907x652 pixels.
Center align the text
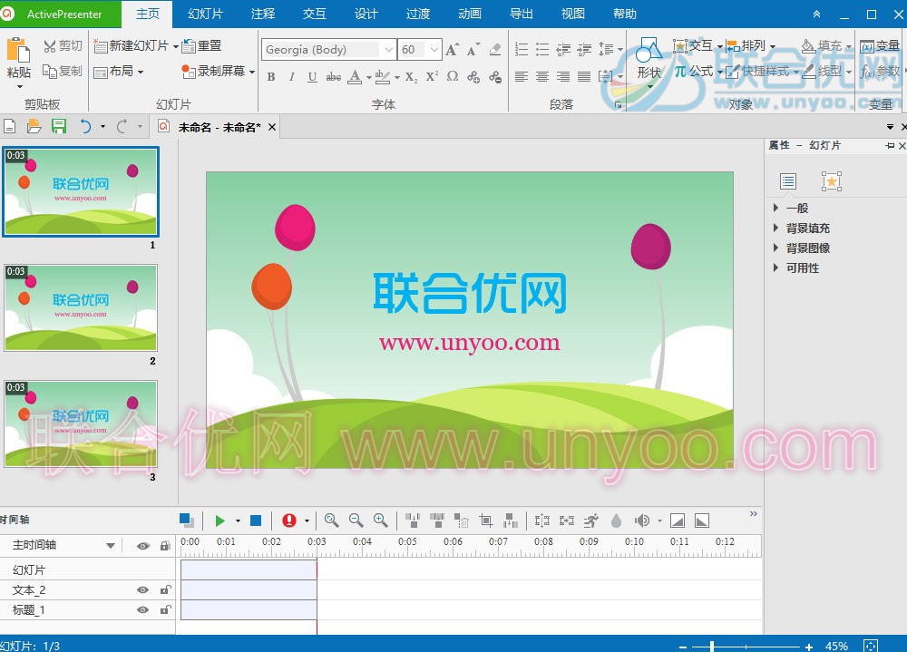click(x=542, y=76)
